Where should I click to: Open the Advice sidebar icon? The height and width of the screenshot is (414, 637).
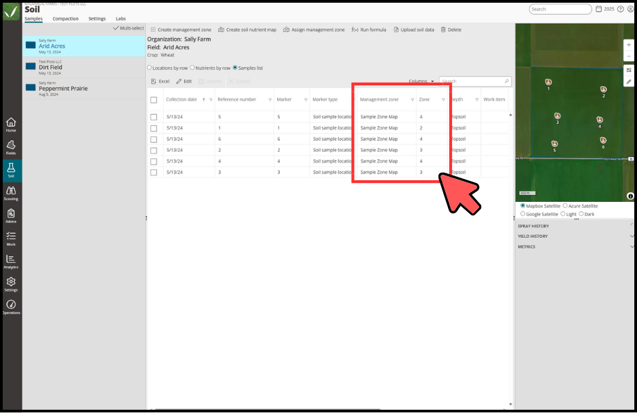pos(11,216)
